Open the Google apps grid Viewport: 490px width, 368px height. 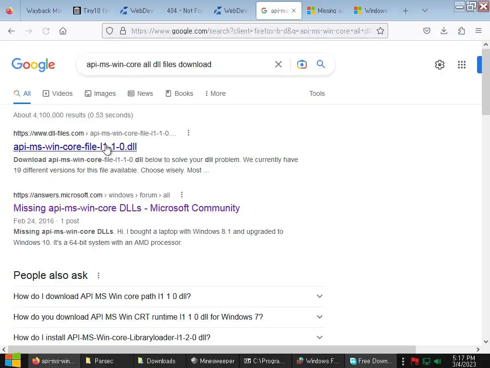tap(462, 65)
